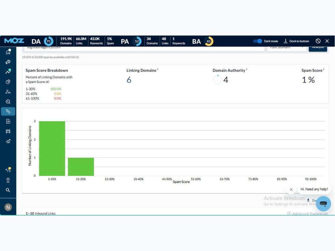
Task: Click the queries available notice text
Action: pyautogui.click(x=51, y=57)
